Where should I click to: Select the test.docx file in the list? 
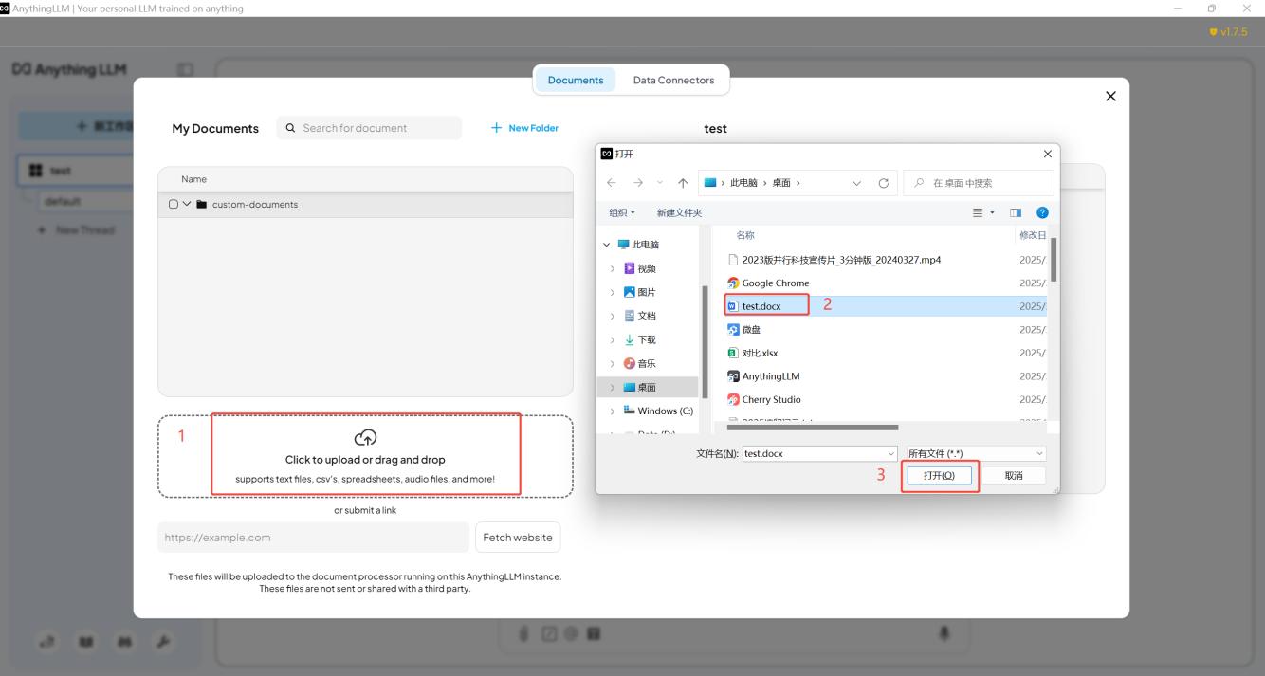point(764,306)
